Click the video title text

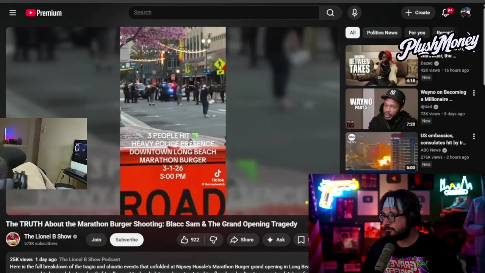[x=152, y=224]
